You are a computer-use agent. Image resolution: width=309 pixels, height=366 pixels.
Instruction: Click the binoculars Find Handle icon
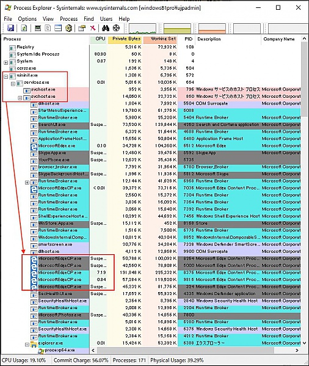click(x=106, y=28)
